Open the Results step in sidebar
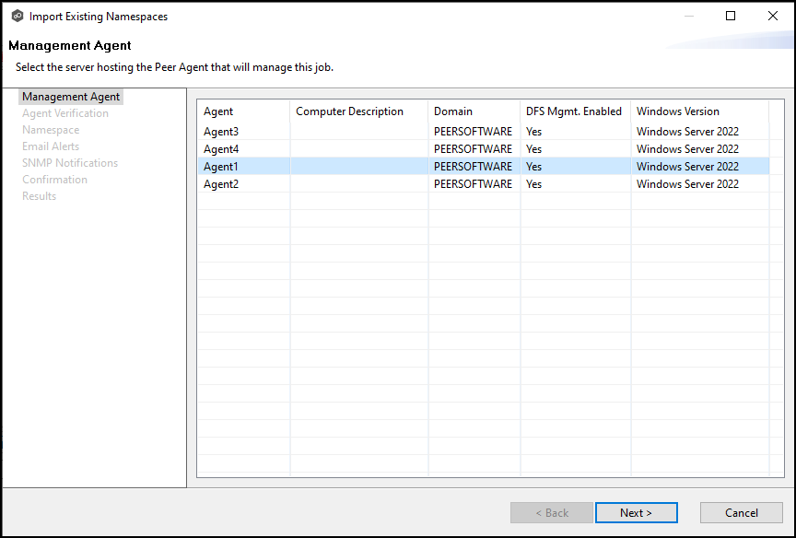Viewport: 796px width, 538px height. [x=39, y=196]
